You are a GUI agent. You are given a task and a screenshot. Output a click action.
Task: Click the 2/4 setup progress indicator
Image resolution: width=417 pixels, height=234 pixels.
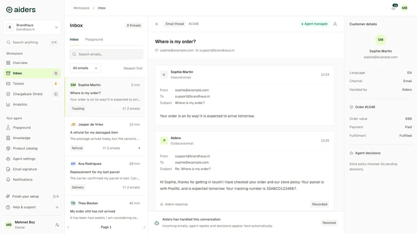56,197
